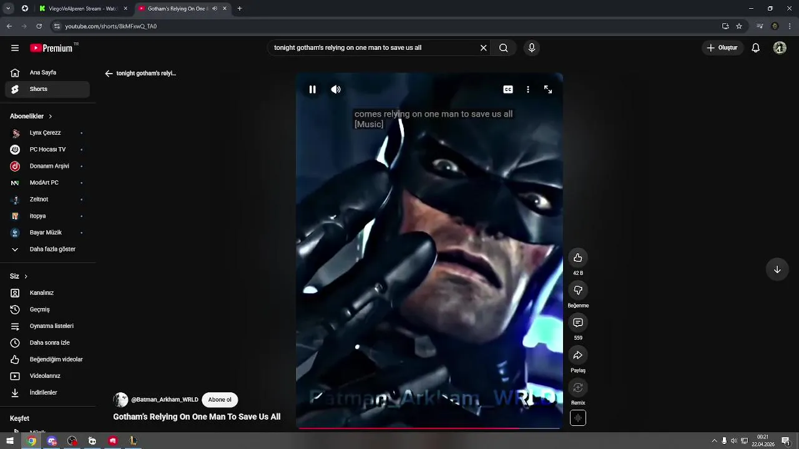Expand the Abonelikler section chevron
The height and width of the screenshot is (449, 799).
point(51,117)
